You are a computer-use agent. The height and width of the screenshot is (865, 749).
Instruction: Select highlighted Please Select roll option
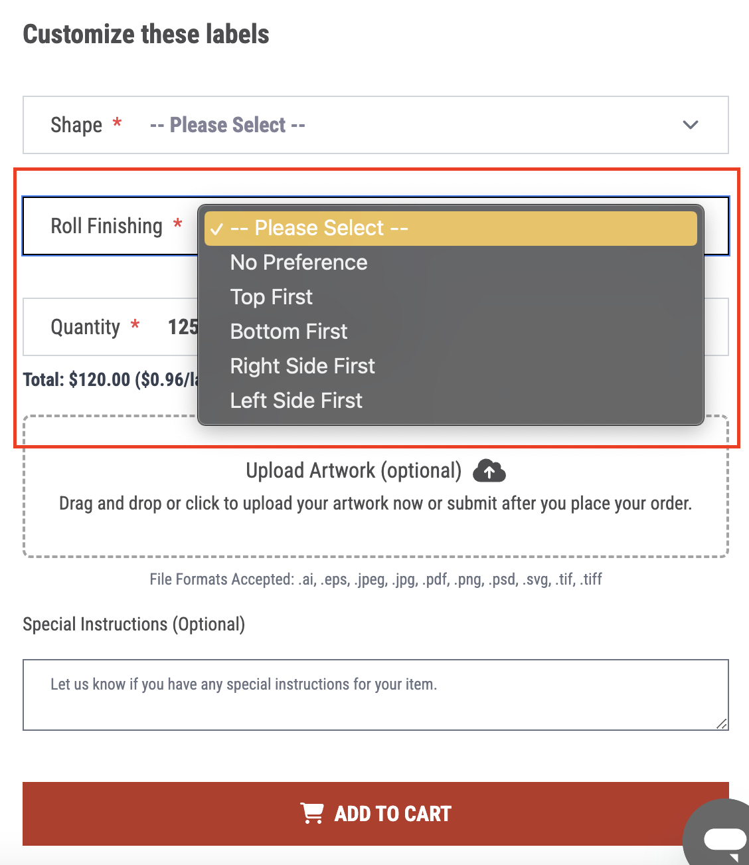click(451, 229)
